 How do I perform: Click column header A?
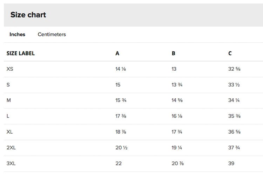pyautogui.click(x=117, y=53)
